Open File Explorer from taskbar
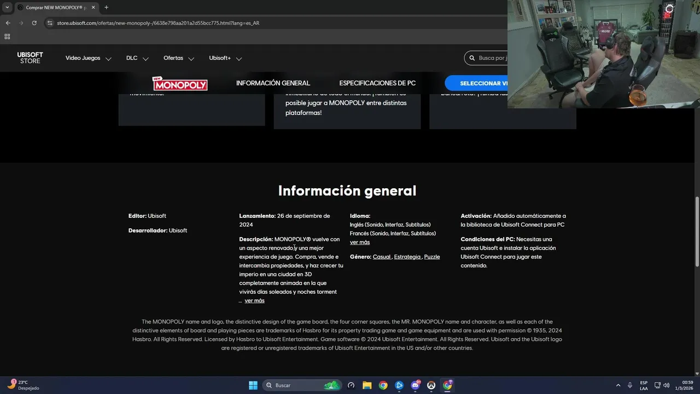 (x=367, y=385)
